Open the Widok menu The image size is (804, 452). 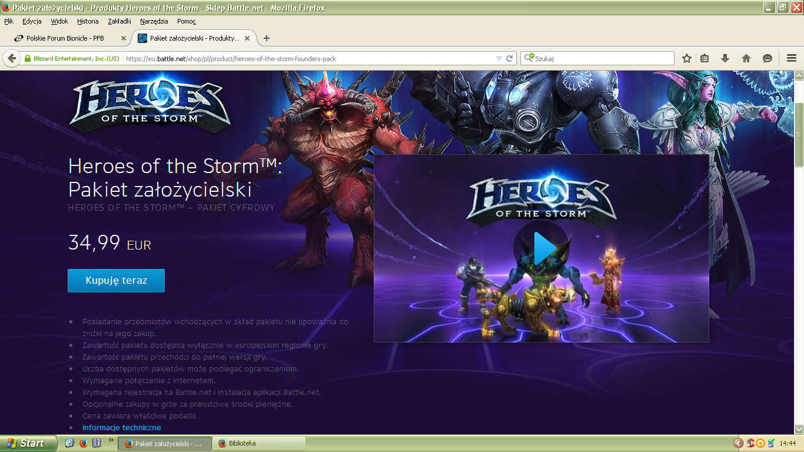pos(59,21)
